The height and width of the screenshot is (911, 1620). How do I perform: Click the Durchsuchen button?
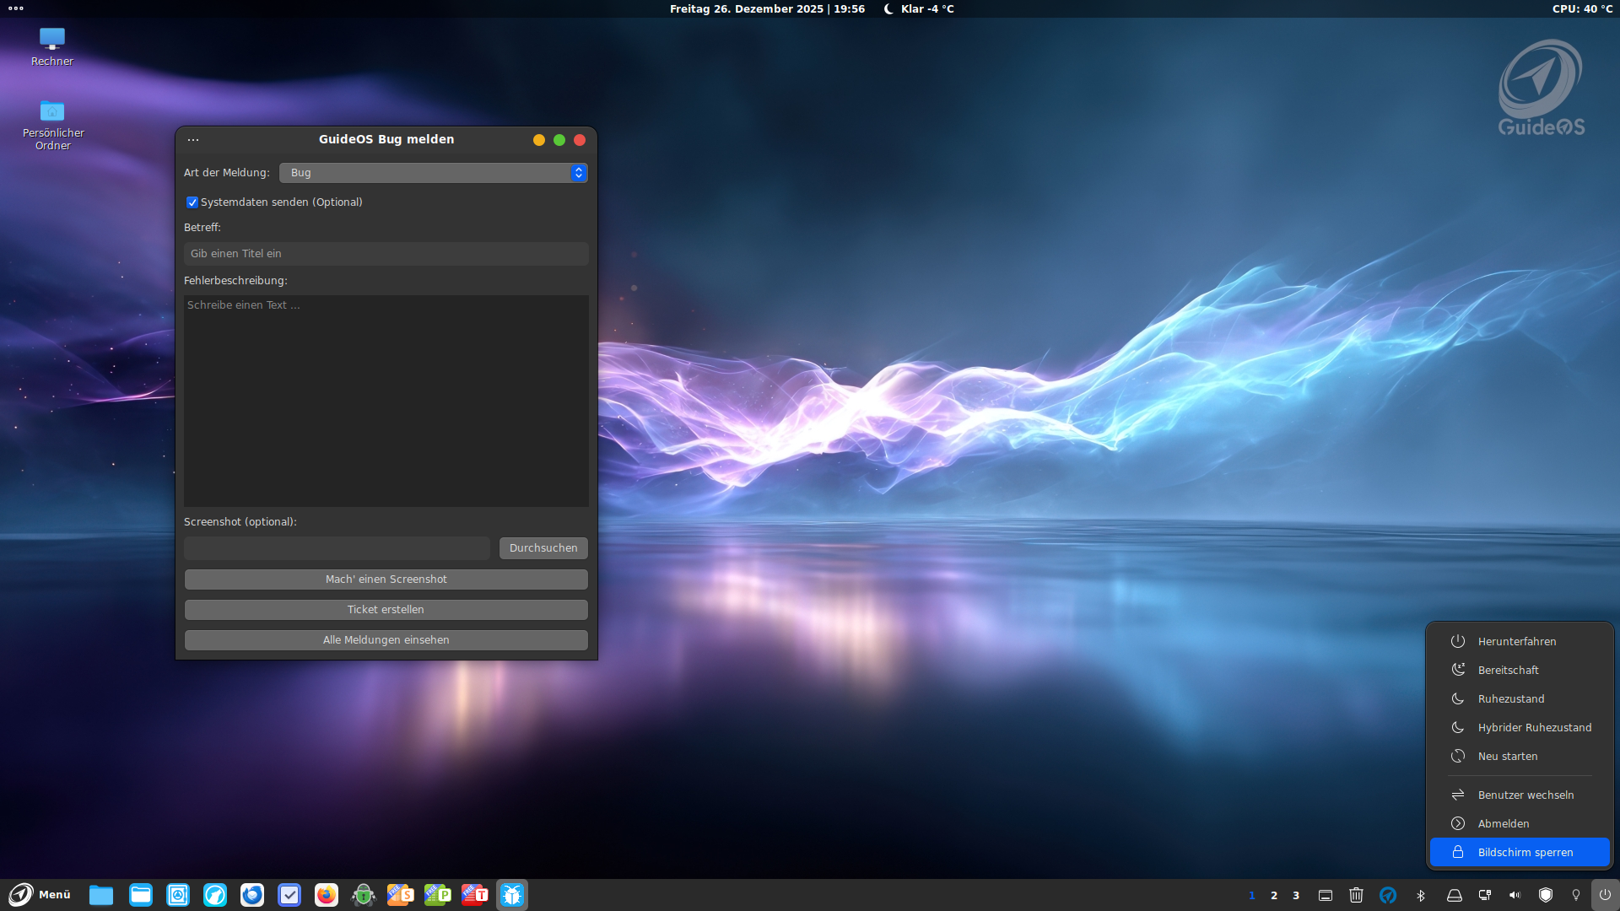click(543, 548)
